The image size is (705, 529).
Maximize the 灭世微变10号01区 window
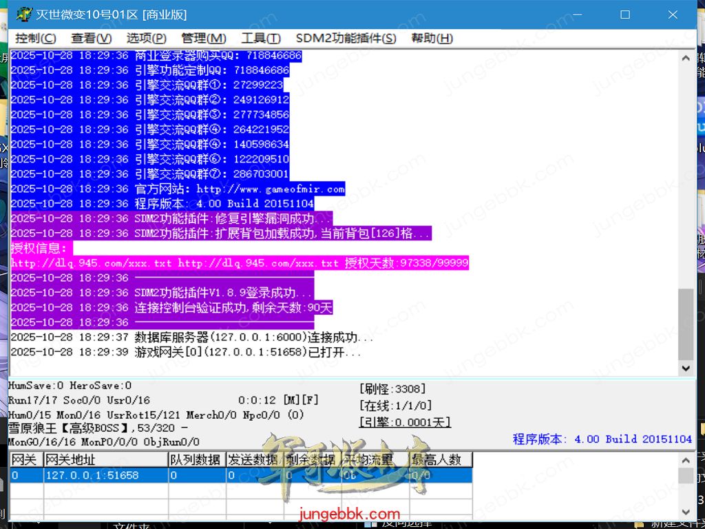tap(625, 14)
